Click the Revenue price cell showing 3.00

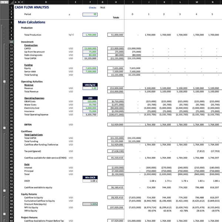[x=90, y=88]
